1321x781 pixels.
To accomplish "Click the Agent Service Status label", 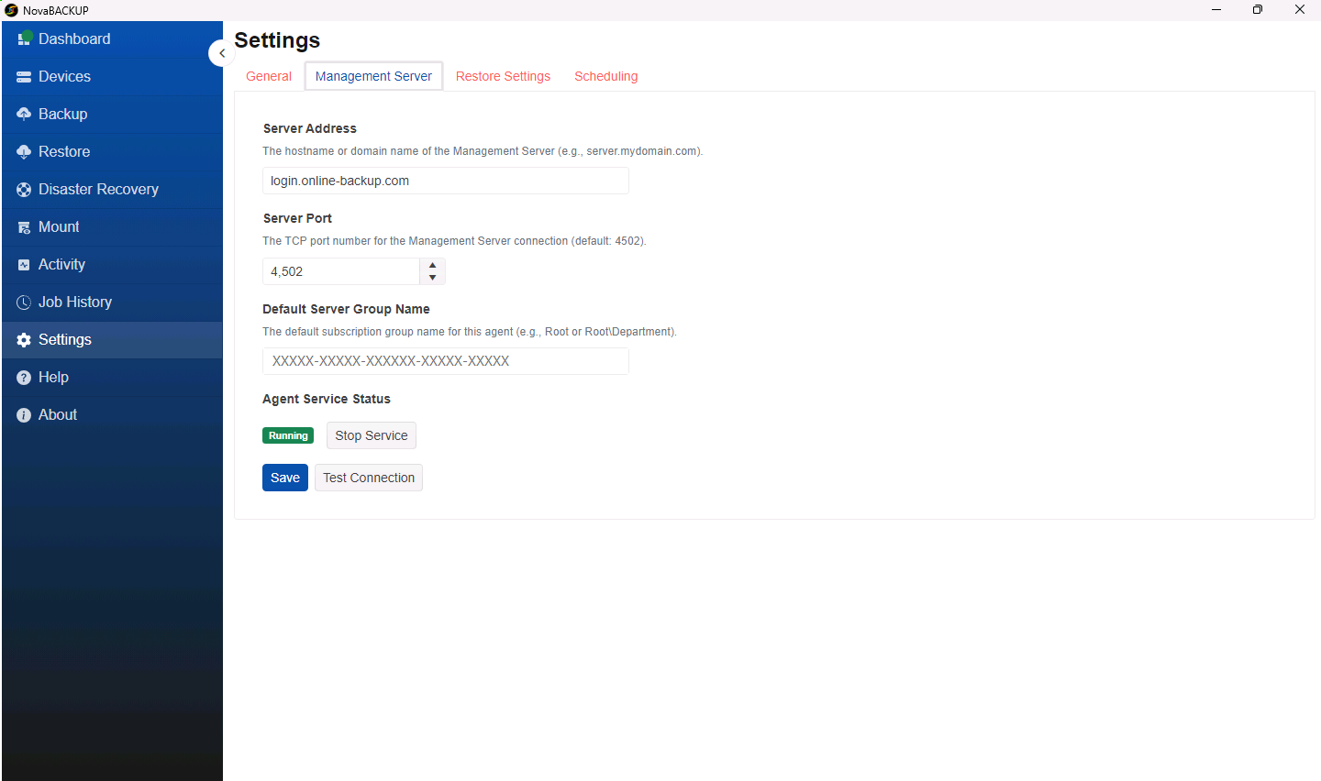I will click(327, 399).
